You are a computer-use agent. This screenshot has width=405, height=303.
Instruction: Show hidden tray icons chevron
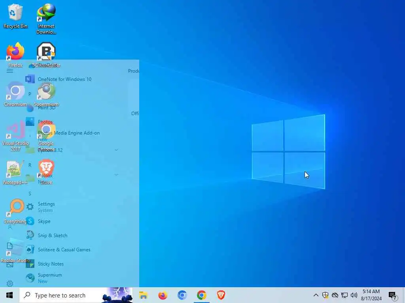click(316, 295)
